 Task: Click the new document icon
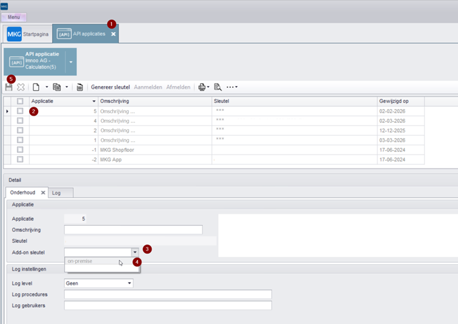click(36, 87)
